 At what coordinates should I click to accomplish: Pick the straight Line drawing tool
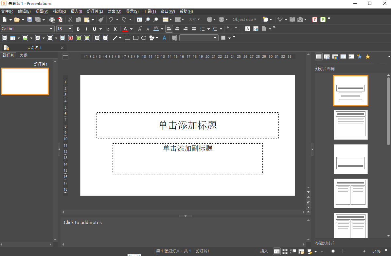tap(115, 38)
